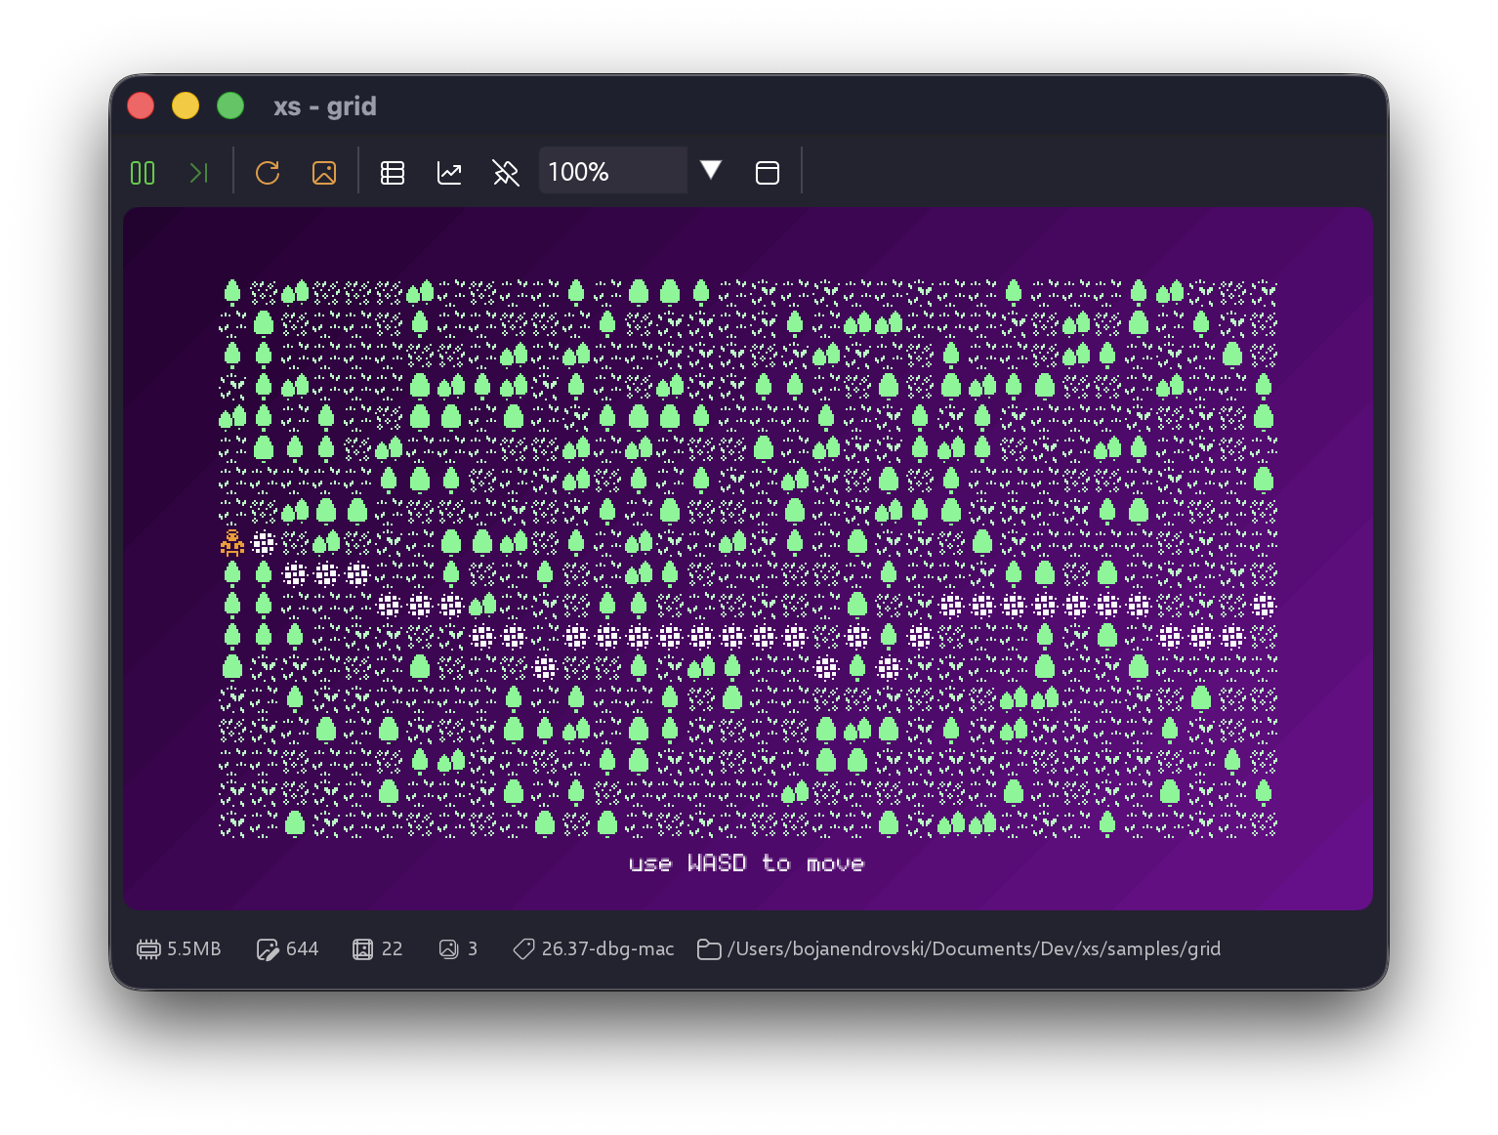1498x1135 pixels.
Task: Open the performance graph view
Action: coord(449,172)
